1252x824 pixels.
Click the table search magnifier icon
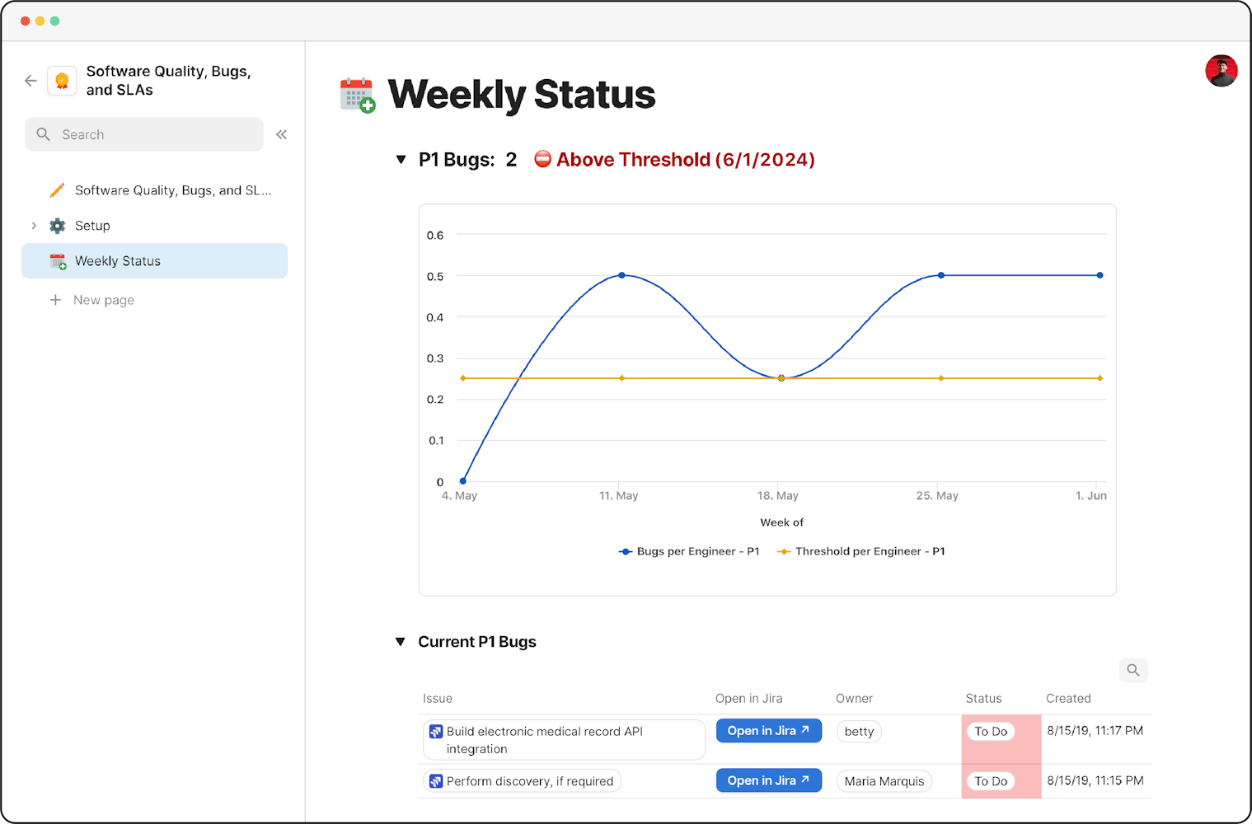[1132, 670]
